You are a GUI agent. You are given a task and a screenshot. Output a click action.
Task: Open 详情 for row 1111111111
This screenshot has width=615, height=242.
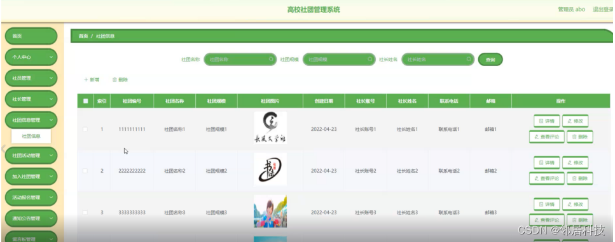[x=546, y=121]
